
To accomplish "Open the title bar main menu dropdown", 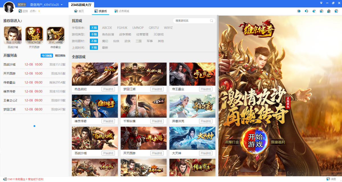I will point(321,3).
